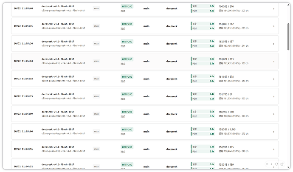The height and width of the screenshot is (172, 293).
Task: Click the max tag in 11:05:18 row
Action: click(96, 79)
